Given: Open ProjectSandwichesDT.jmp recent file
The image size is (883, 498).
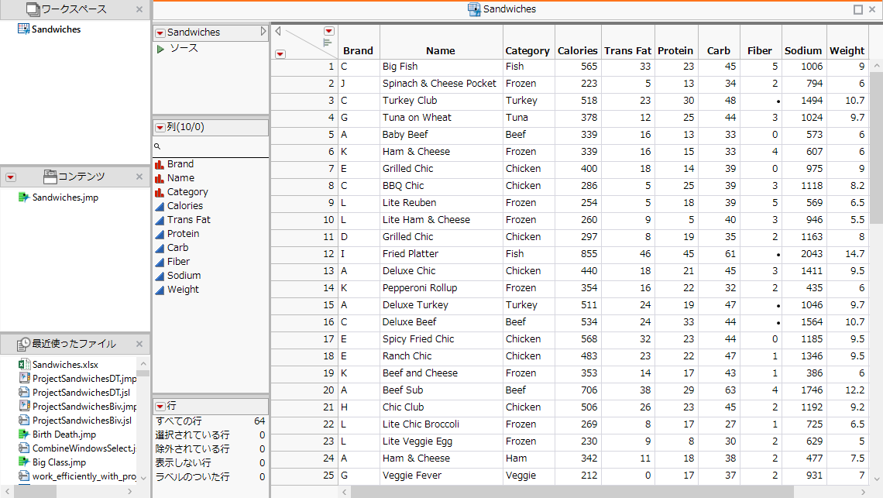Looking at the screenshot, I should (x=77, y=379).
